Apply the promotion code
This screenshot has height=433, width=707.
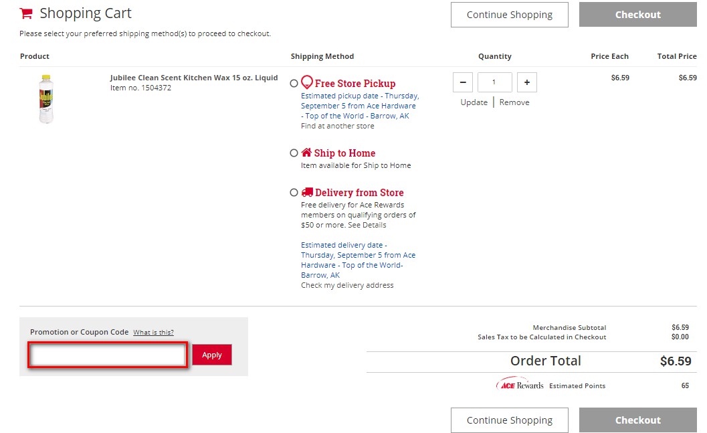pyautogui.click(x=212, y=355)
